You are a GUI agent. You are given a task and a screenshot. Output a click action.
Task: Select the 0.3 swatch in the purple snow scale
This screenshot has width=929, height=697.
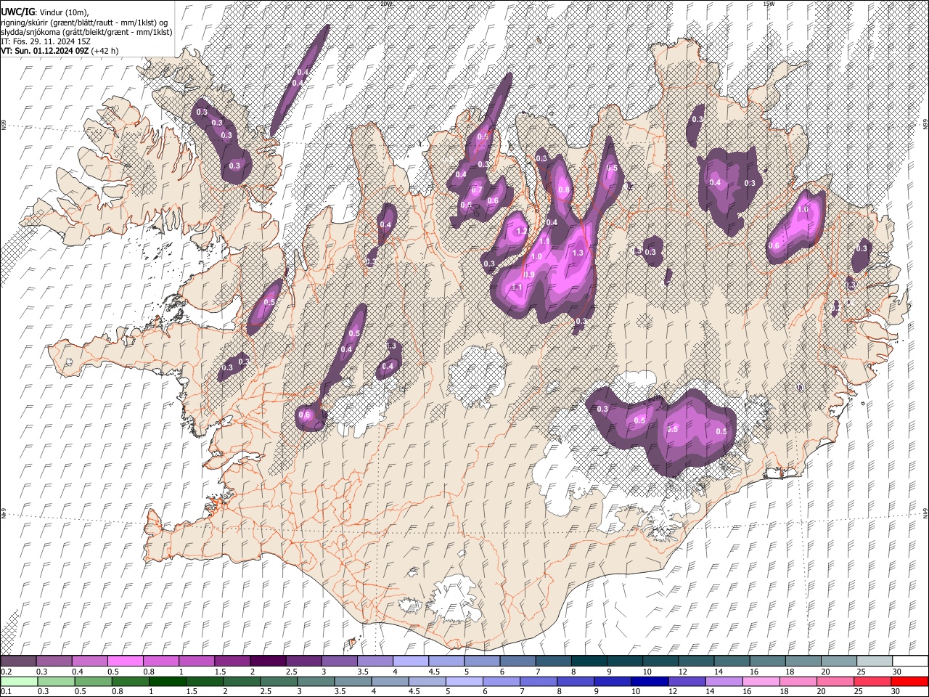pyautogui.click(x=54, y=661)
